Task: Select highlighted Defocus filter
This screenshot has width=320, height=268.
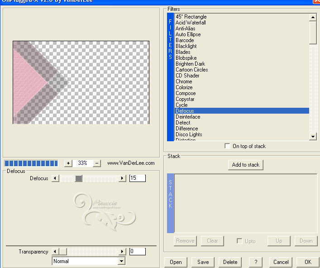Action: click(242, 111)
